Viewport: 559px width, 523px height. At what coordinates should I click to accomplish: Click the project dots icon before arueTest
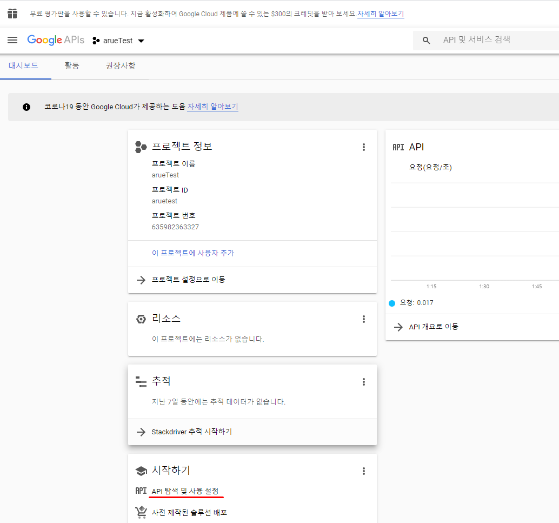(96, 41)
